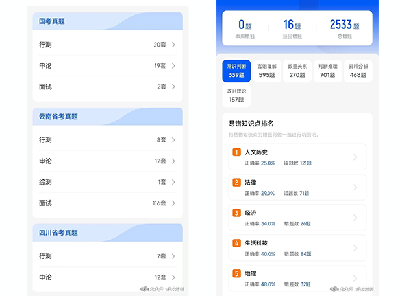The height and width of the screenshot is (296, 400).
Task: Tap the 经济 rank 3 badge
Action: (237, 212)
